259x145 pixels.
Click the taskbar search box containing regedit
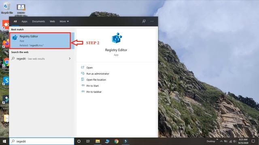tap(42, 141)
